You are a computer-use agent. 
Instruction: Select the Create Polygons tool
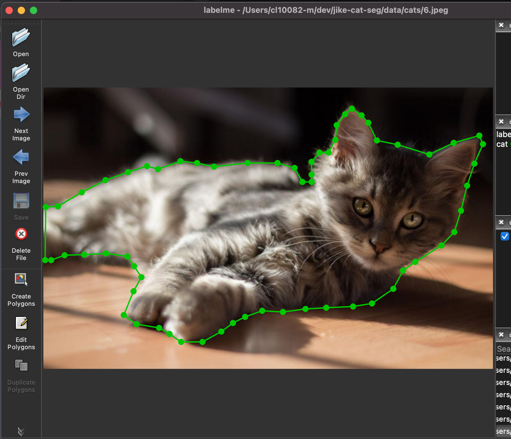[21, 279]
